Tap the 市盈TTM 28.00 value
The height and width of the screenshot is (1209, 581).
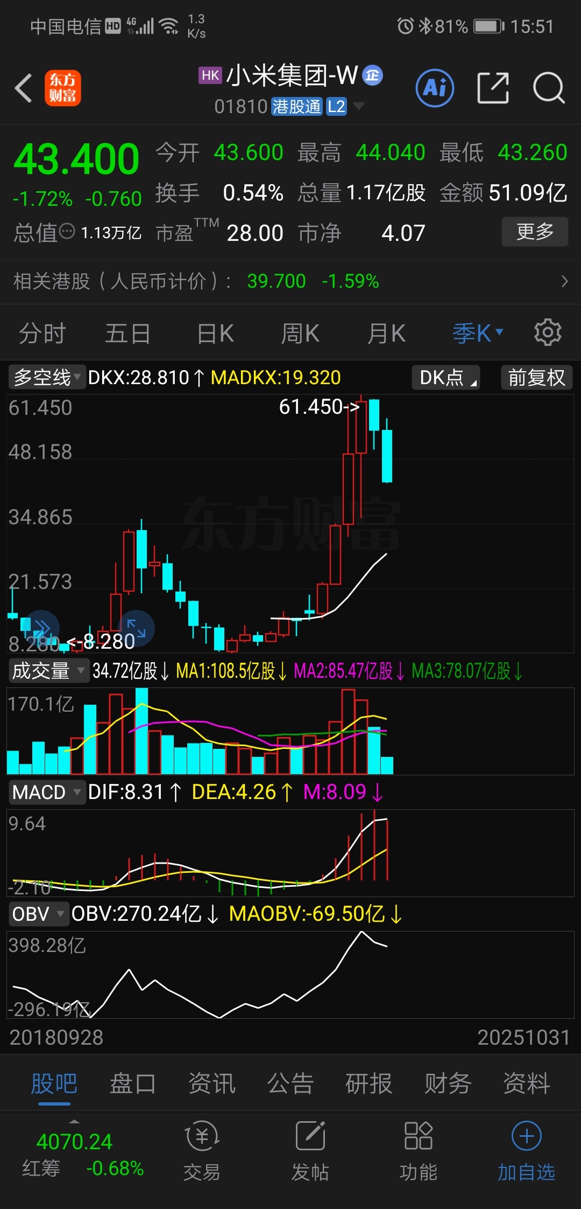[x=255, y=233]
